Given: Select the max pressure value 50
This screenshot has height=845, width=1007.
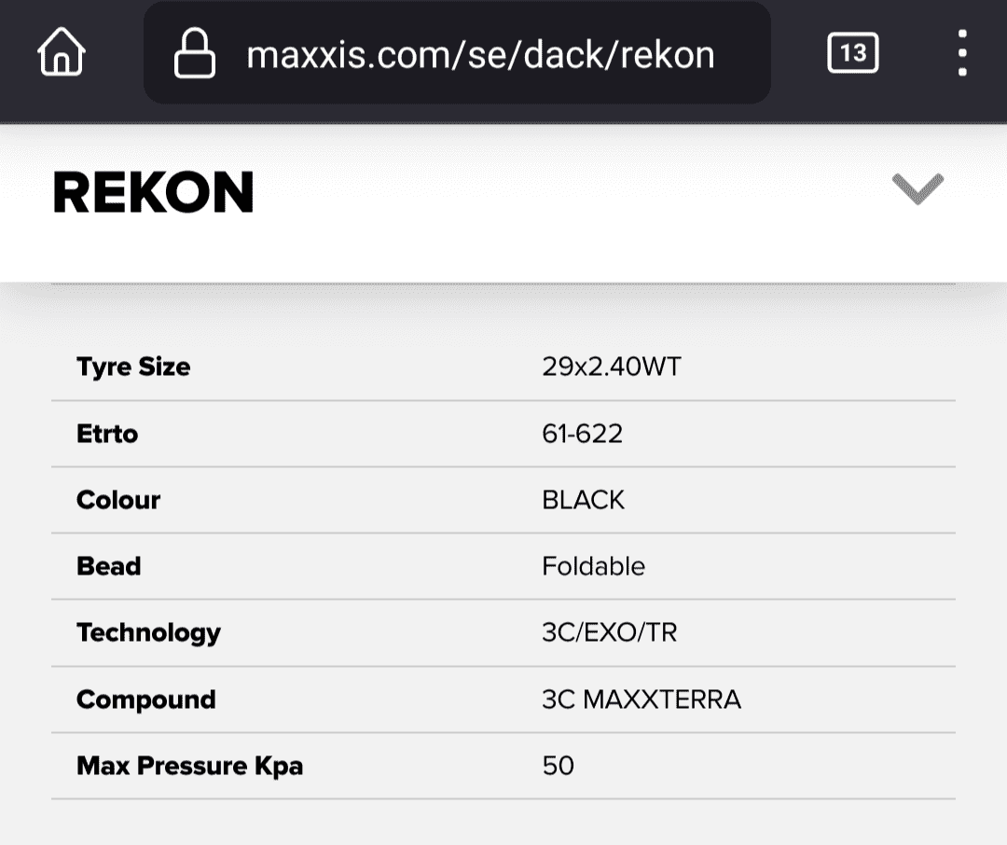Looking at the screenshot, I should (x=559, y=766).
